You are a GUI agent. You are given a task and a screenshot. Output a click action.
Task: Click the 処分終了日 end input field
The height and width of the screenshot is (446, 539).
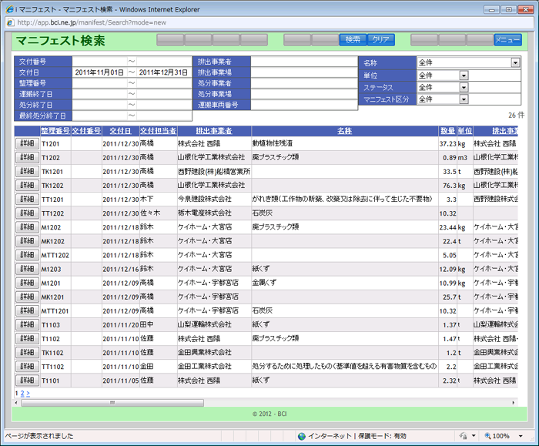(164, 105)
